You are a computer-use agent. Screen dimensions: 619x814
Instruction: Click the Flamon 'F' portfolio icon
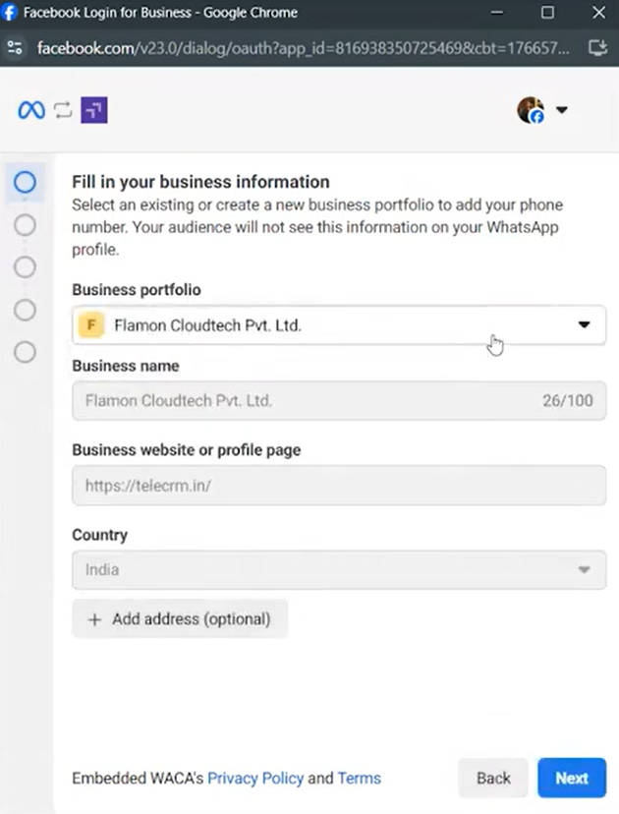click(90, 324)
